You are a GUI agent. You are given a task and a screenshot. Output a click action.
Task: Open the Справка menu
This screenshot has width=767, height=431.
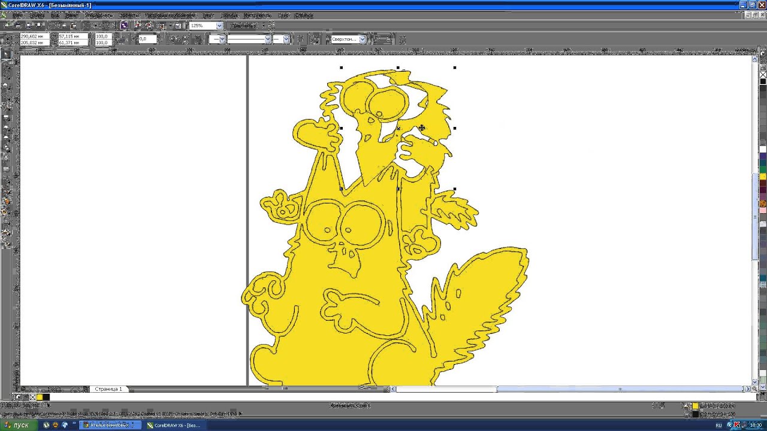[x=304, y=16]
